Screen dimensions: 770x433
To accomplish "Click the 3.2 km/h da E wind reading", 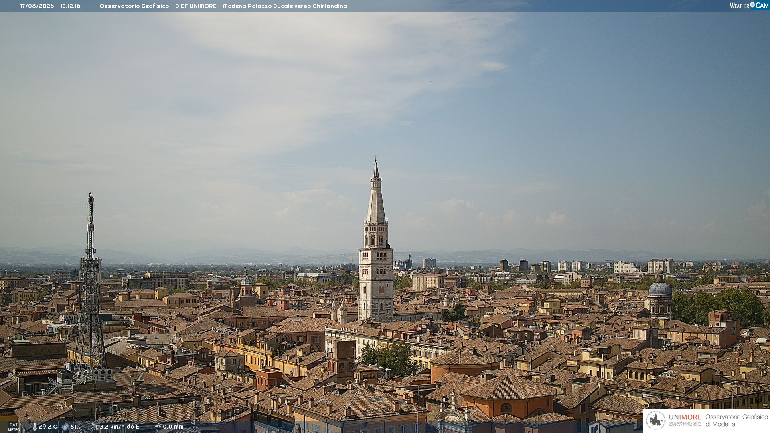I will [x=120, y=427].
